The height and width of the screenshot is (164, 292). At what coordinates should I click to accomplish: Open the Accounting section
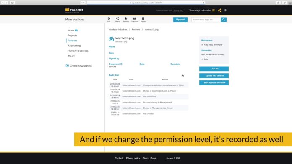[74, 46]
